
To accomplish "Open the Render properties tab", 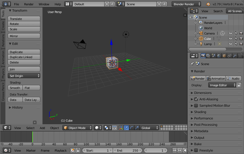I will (203, 55).
